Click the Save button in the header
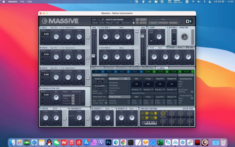The height and width of the screenshot is (147, 235). pyautogui.click(x=143, y=20)
